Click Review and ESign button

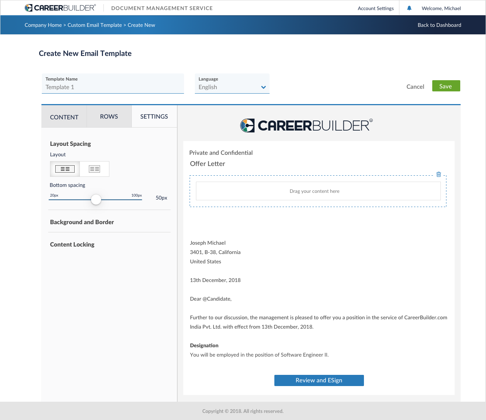[x=319, y=380]
